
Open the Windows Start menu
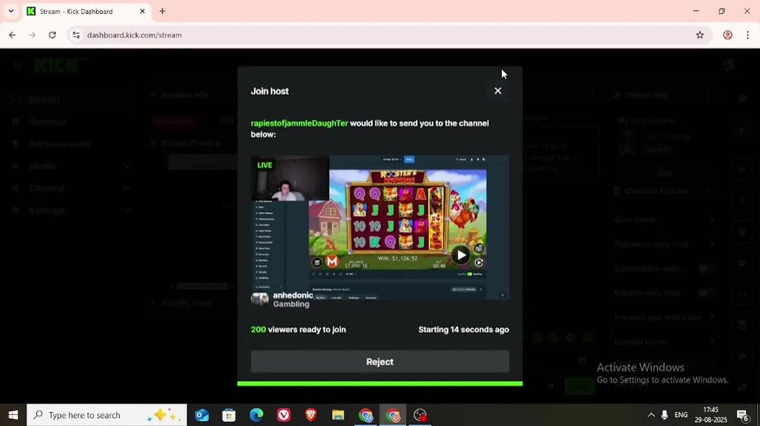point(13,415)
